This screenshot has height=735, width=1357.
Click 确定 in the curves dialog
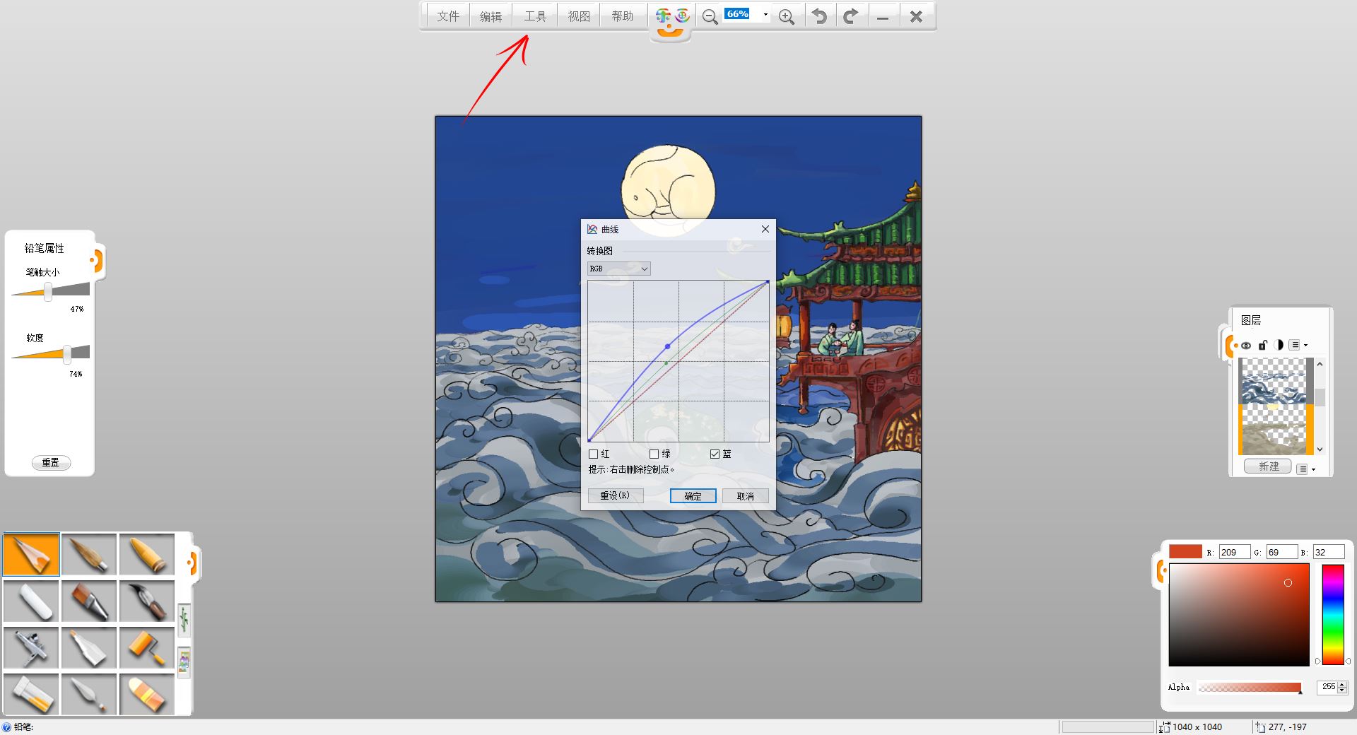tap(693, 496)
